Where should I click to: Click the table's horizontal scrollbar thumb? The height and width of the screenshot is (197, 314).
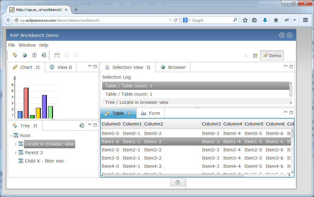click(x=174, y=175)
